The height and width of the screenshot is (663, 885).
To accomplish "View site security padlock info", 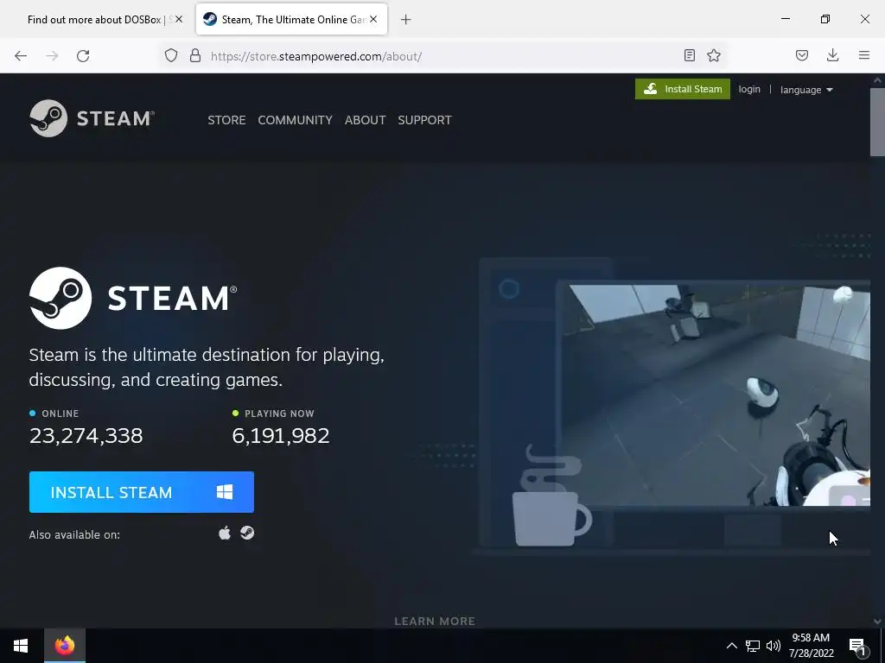I will pyautogui.click(x=195, y=56).
